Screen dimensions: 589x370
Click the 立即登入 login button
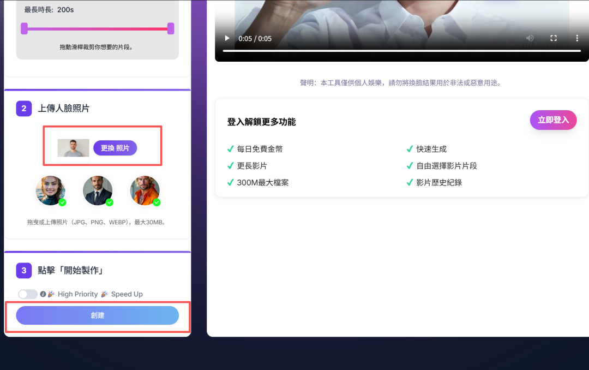click(x=553, y=120)
